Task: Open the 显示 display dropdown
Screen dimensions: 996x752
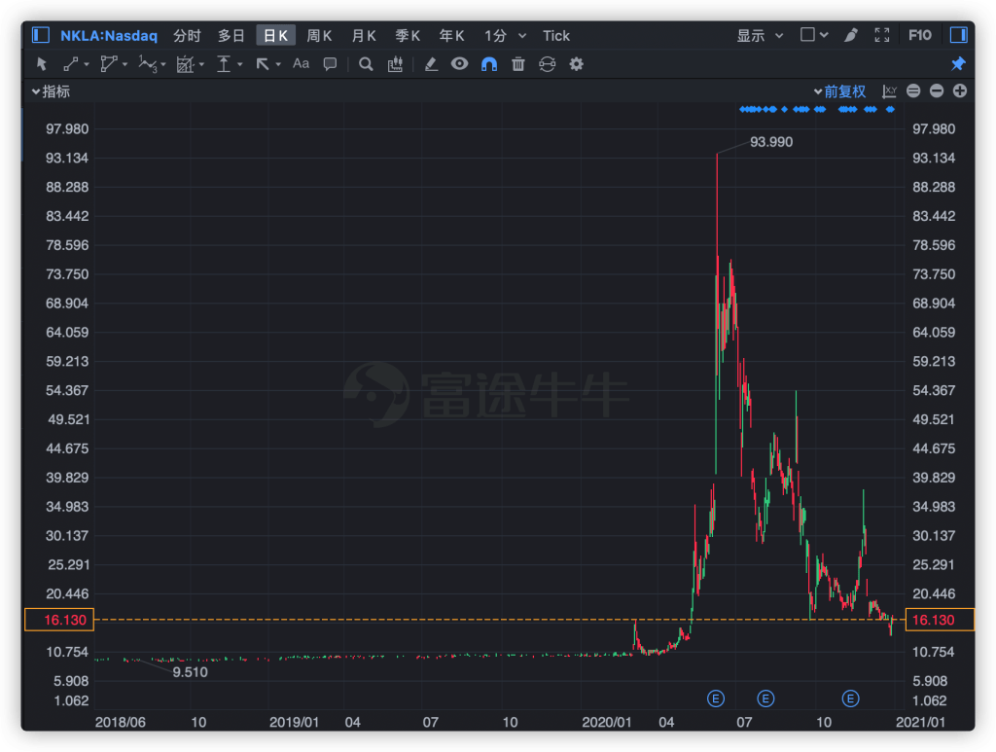Action: tap(760, 35)
